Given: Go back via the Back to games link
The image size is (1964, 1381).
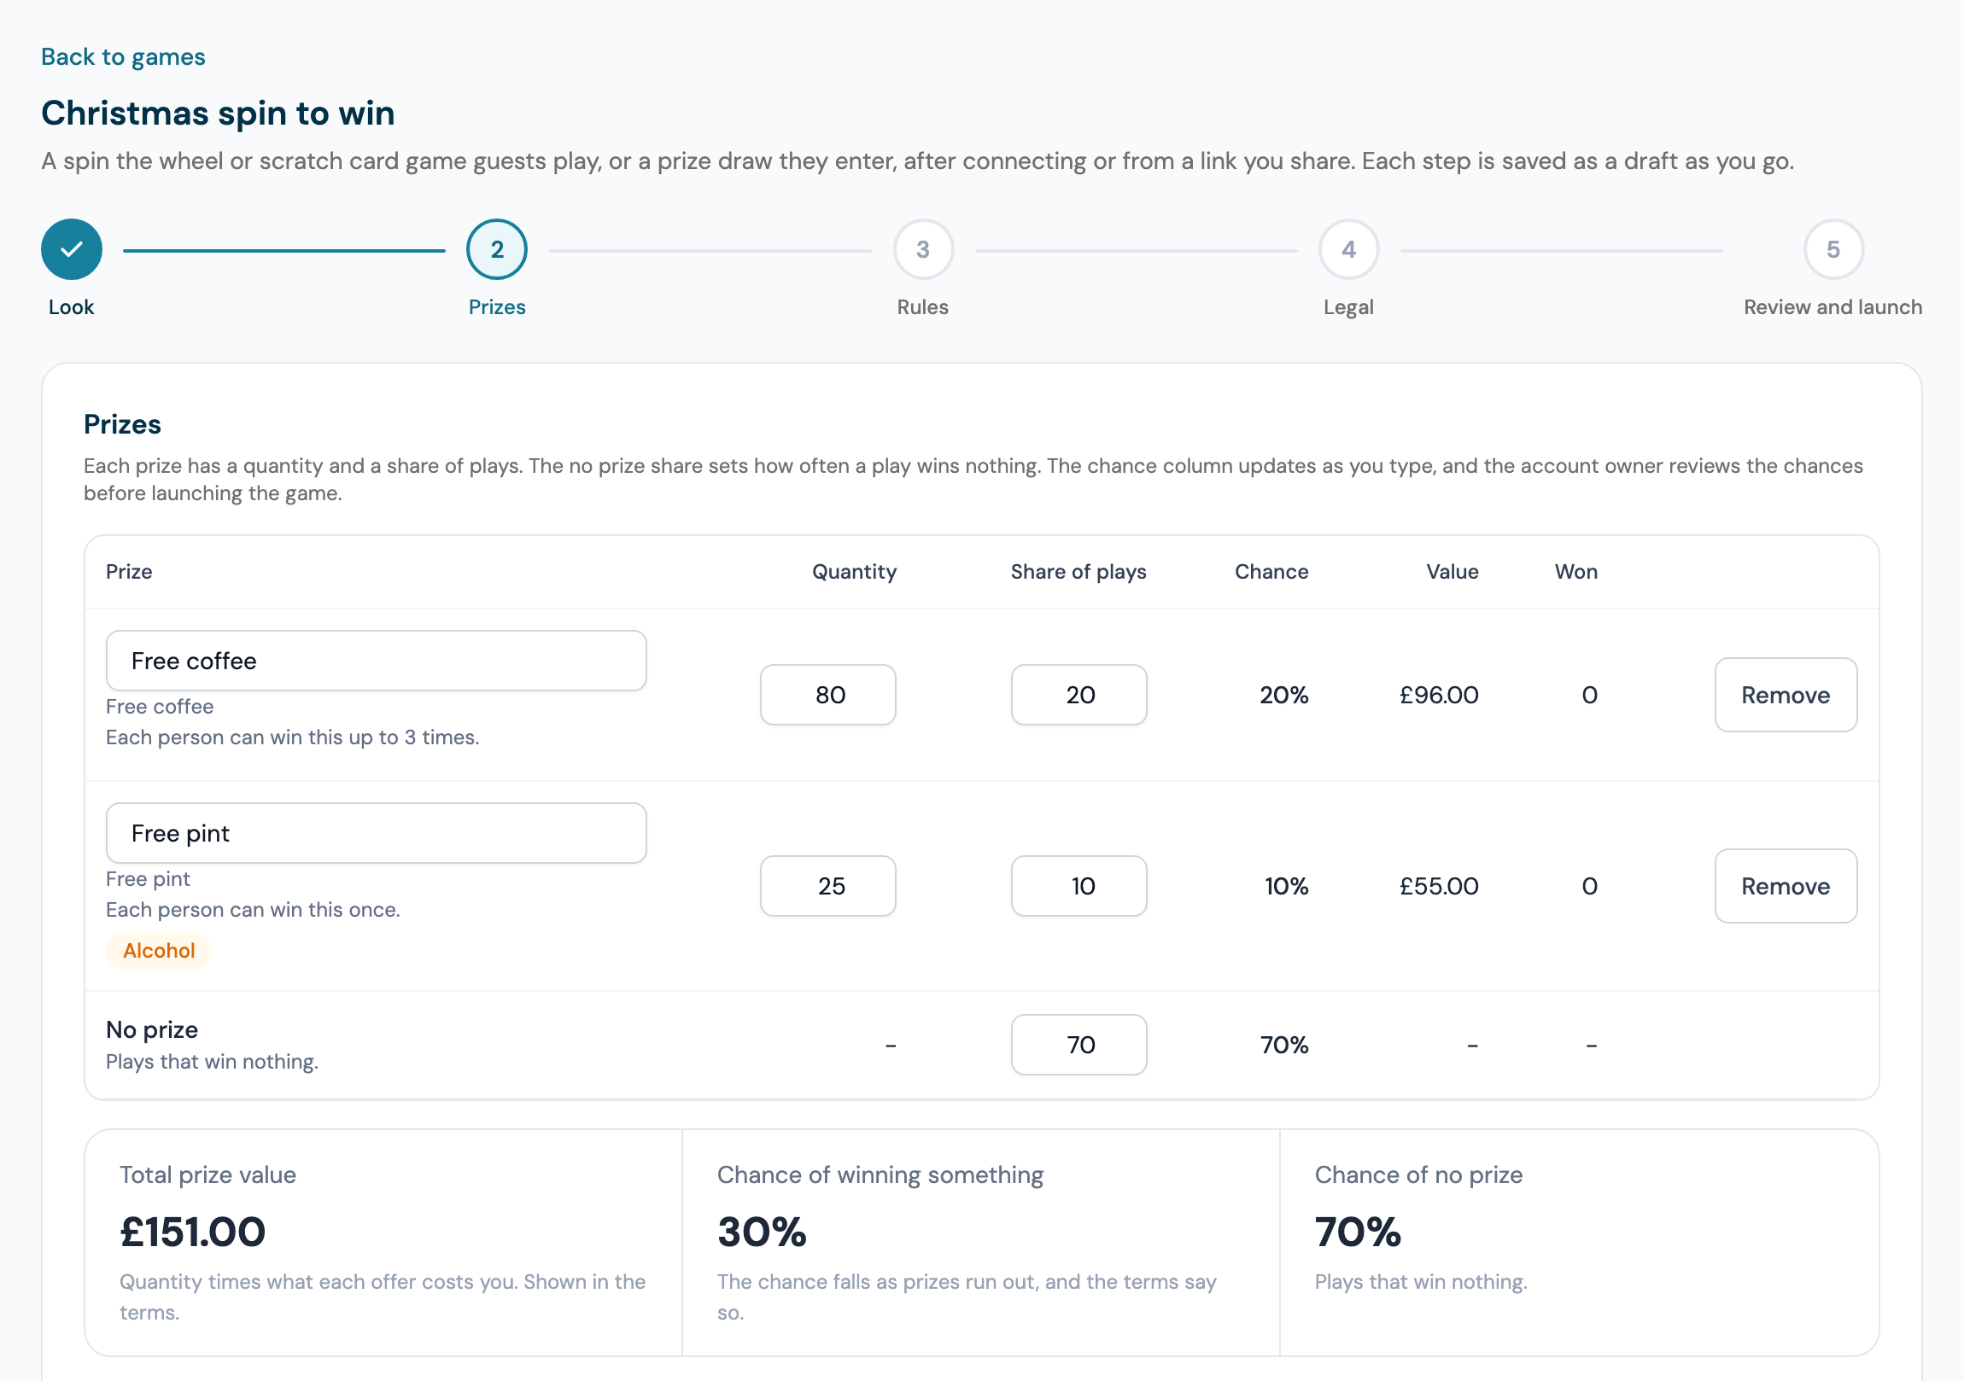Looking at the screenshot, I should point(123,56).
